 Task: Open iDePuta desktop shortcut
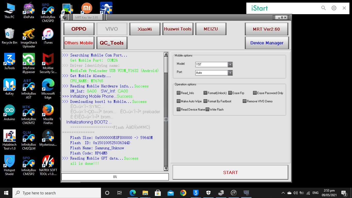[29, 11]
